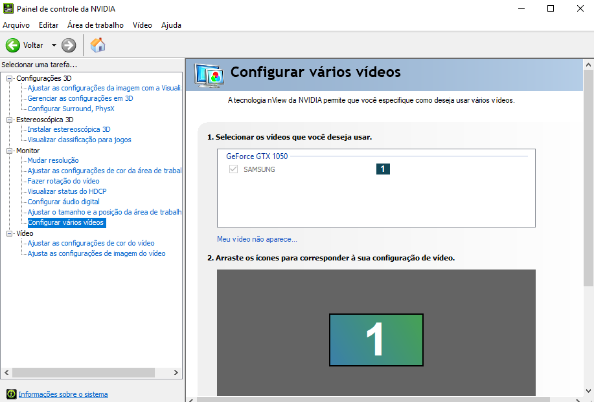Open Visualizar classificação para jogos
This screenshot has height=402, width=594.
(x=80, y=140)
